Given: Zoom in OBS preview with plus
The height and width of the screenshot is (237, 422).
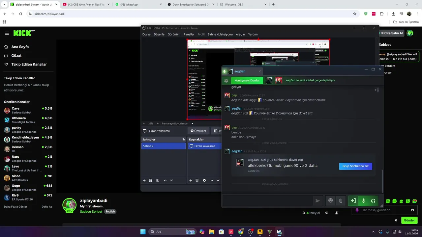Looking at the screenshot, I should pyautogui.click(x=158, y=123).
